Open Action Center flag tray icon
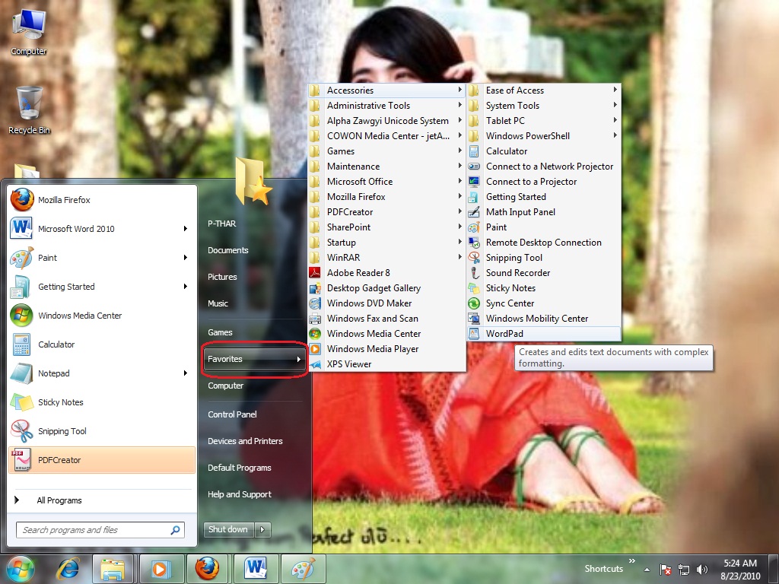Screen dimensions: 779x584 pyautogui.click(x=665, y=570)
